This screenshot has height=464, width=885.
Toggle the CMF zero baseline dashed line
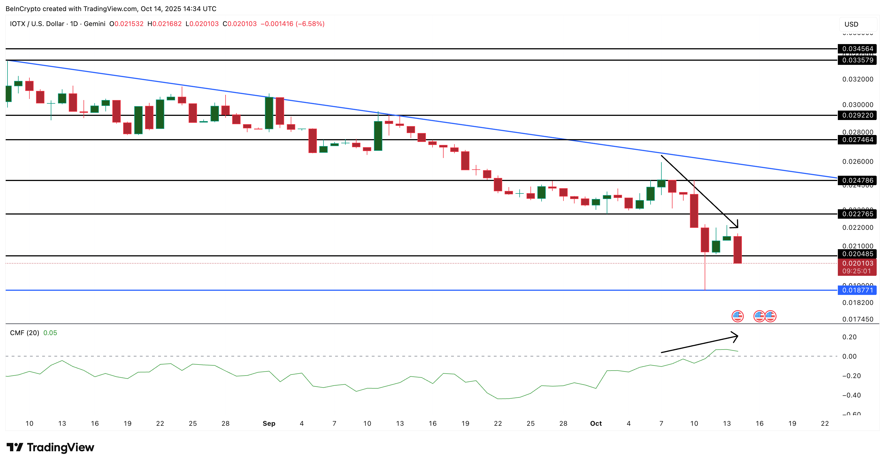click(412, 356)
